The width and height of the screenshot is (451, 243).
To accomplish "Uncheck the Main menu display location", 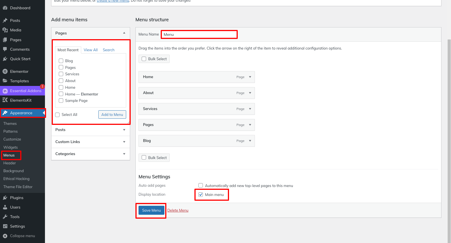I will pos(201,195).
